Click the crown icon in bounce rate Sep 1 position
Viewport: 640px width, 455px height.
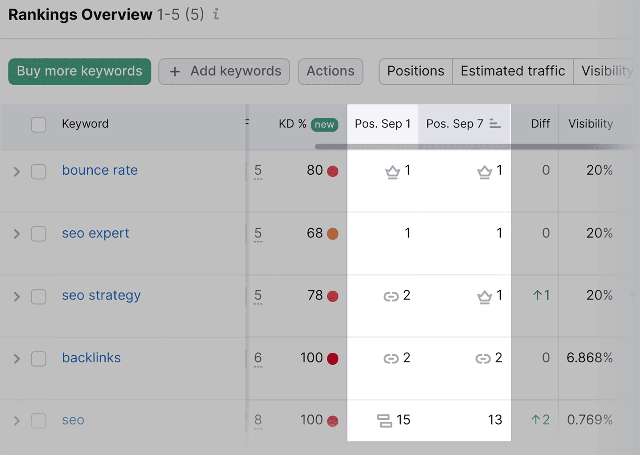(392, 172)
